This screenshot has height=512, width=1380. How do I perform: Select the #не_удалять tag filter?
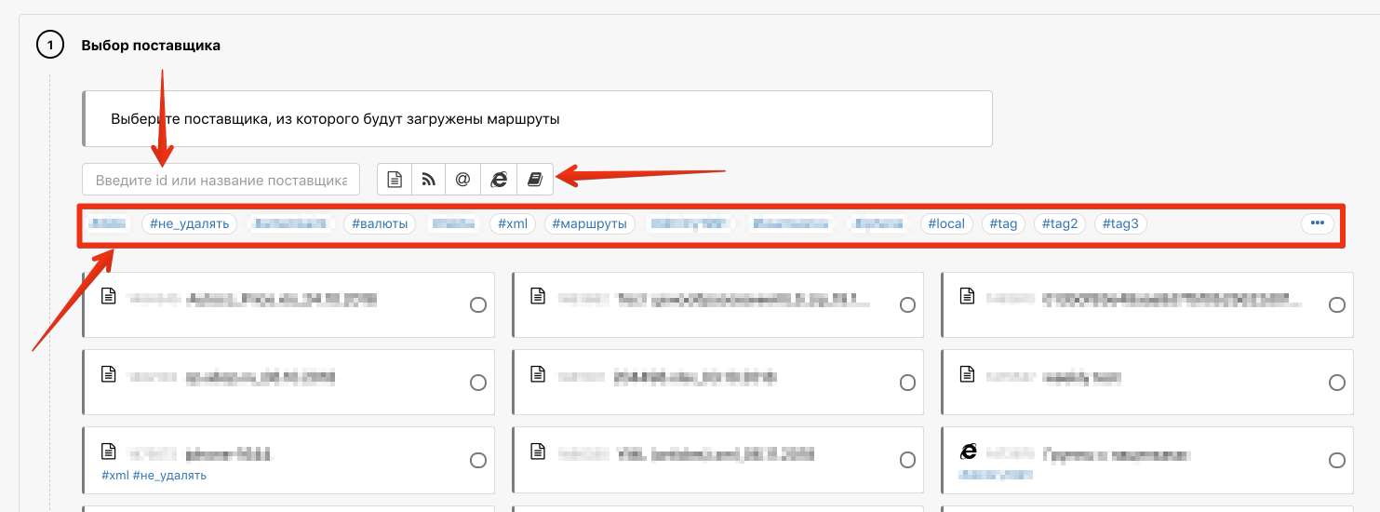(190, 224)
